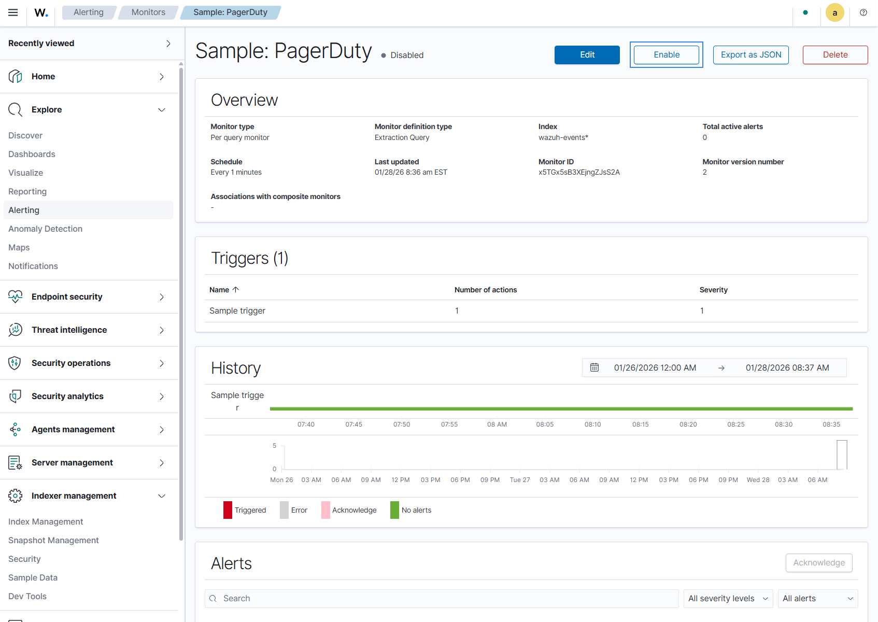The width and height of the screenshot is (878, 622).
Task: Click the green status indicator dot
Action: pos(805,12)
